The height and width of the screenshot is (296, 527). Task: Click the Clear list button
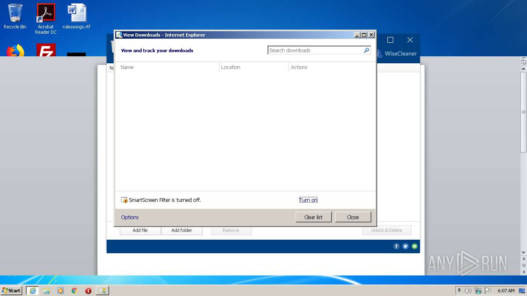click(313, 217)
